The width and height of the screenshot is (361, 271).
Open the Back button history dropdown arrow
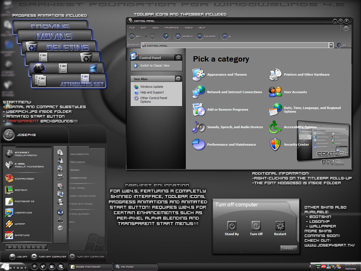pyautogui.click(x=146, y=37)
